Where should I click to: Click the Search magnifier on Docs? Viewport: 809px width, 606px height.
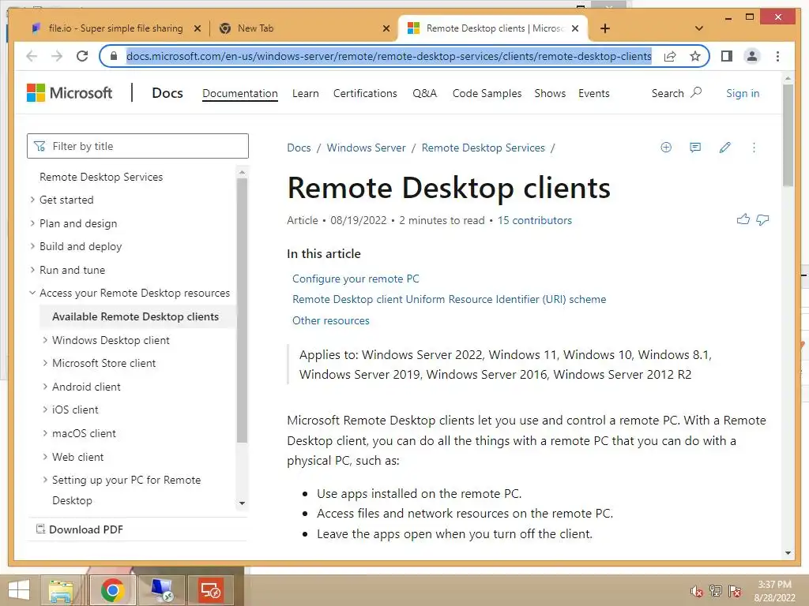point(696,93)
